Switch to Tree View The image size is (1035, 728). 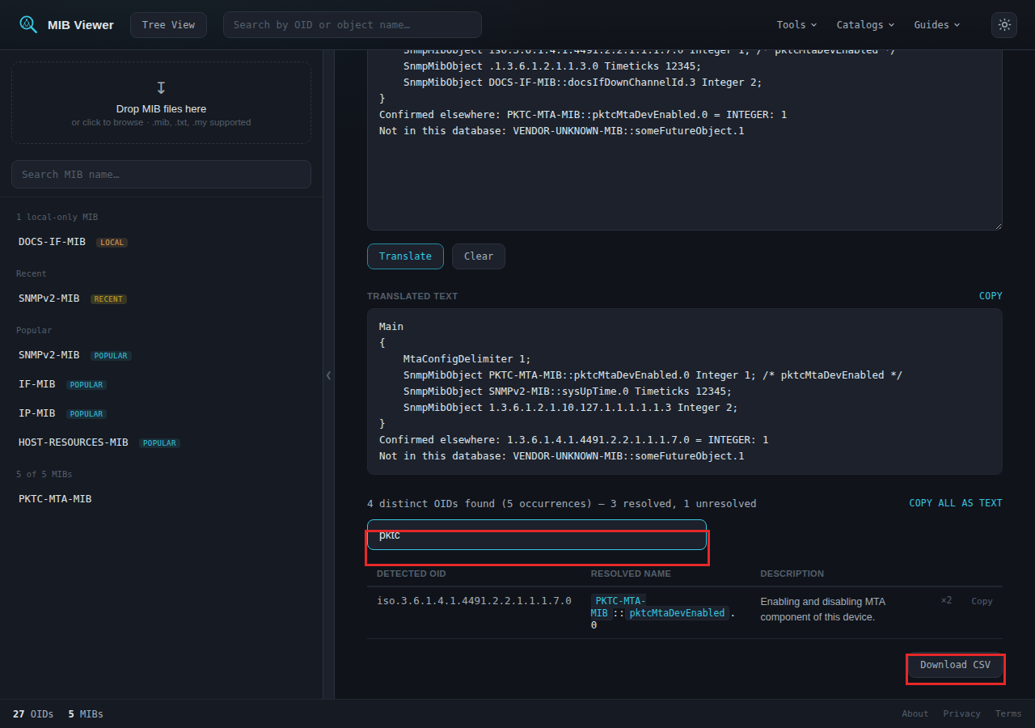pyautogui.click(x=168, y=25)
